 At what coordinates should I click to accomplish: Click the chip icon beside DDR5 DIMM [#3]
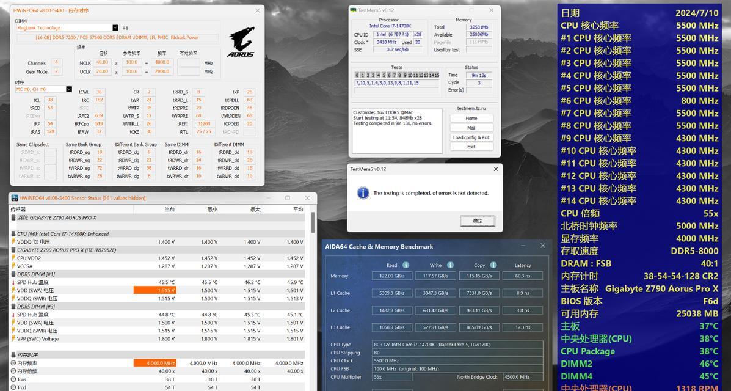[13, 307]
